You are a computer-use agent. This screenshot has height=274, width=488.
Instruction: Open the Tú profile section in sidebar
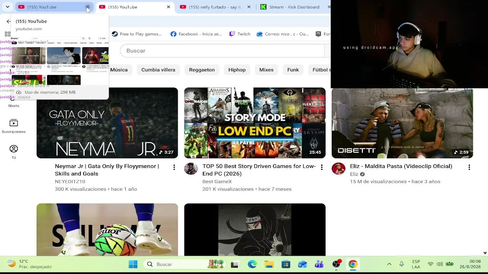click(x=14, y=152)
